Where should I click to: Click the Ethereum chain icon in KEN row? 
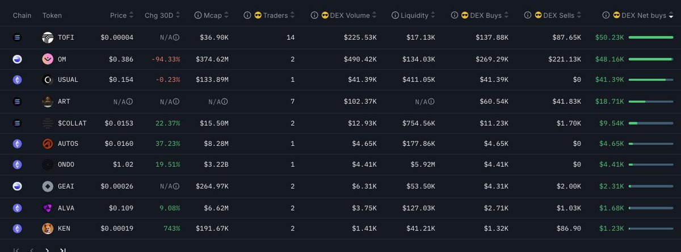(x=17, y=229)
